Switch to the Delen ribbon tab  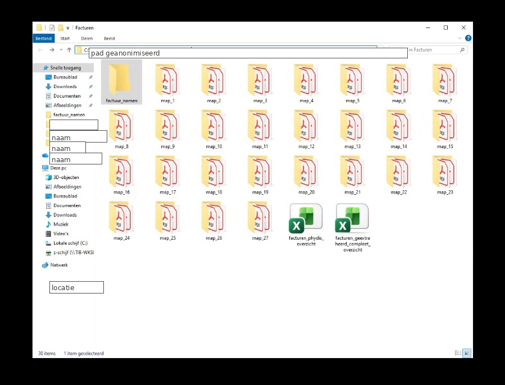pyautogui.click(x=87, y=38)
